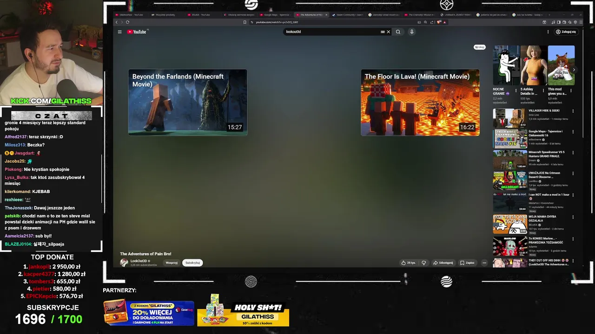Hide end-screen cards with the Ukryj button

click(479, 47)
